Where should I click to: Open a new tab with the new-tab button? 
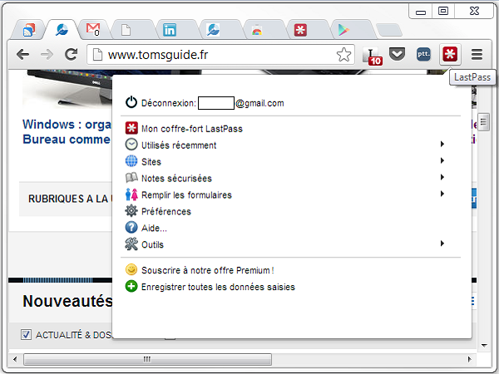pyautogui.click(x=388, y=30)
